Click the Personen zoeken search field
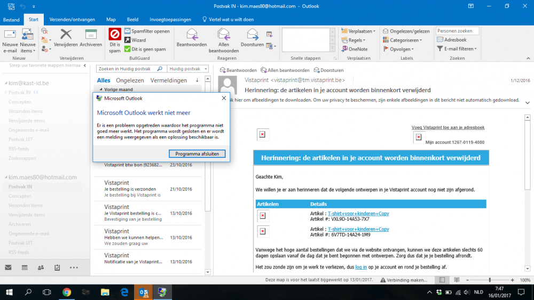Image resolution: width=534 pixels, height=300 pixels. (x=457, y=31)
